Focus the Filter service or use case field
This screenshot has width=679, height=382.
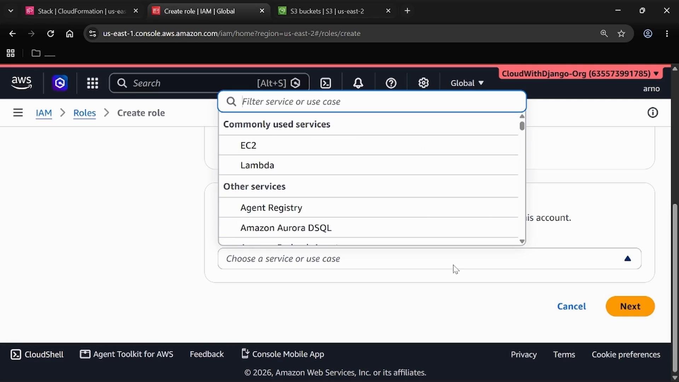point(372,102)
